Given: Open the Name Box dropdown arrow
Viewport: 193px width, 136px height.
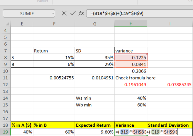Looking at the screenshot, I should (53, 13).
